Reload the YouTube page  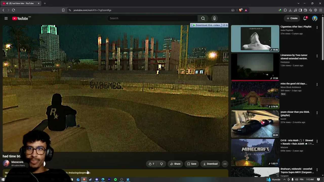[x=13, y=10]
